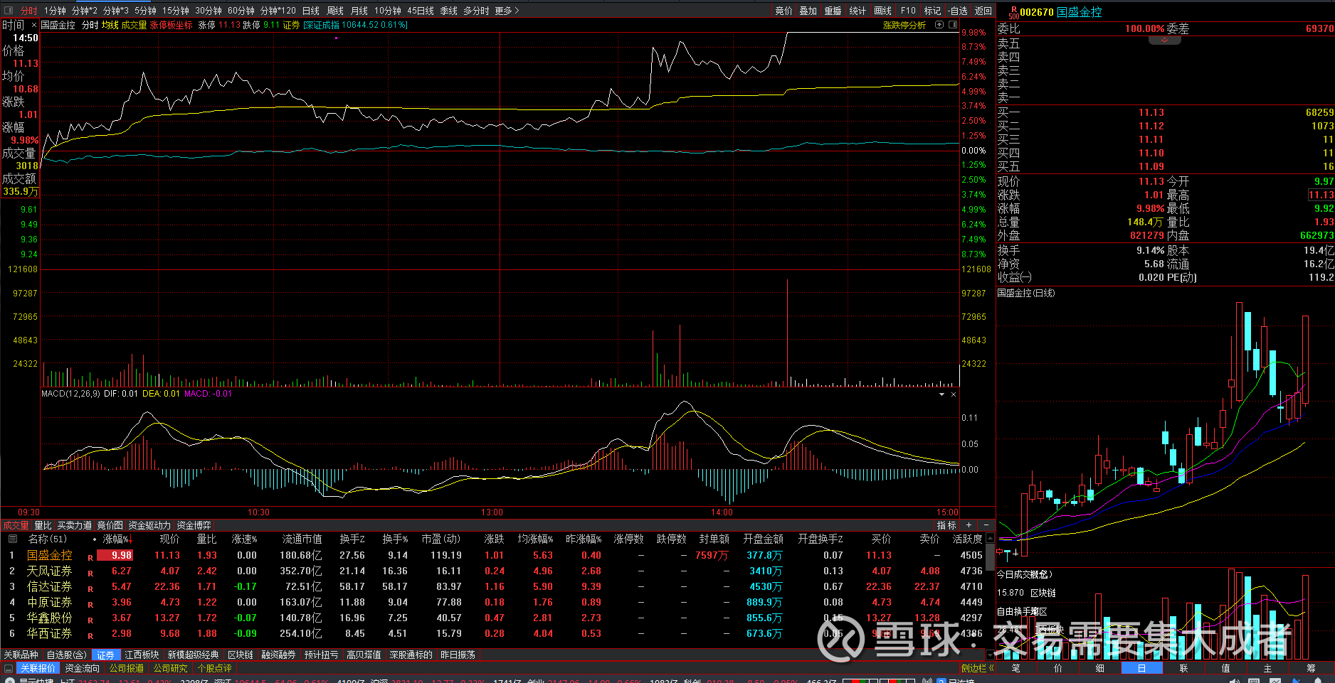Open the 资金流向 bottom tab

point(82,669)
